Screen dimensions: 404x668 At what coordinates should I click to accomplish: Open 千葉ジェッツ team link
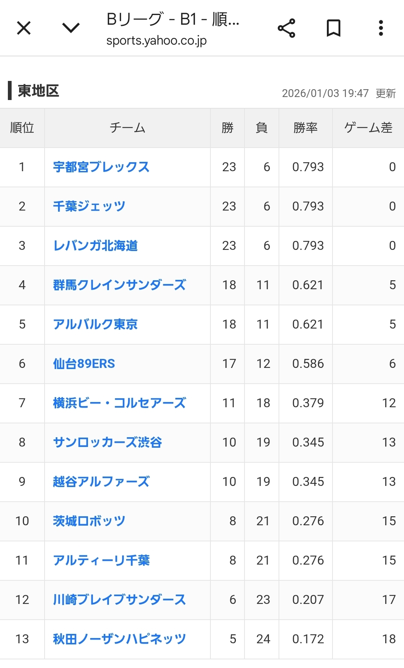click(89, 206)
